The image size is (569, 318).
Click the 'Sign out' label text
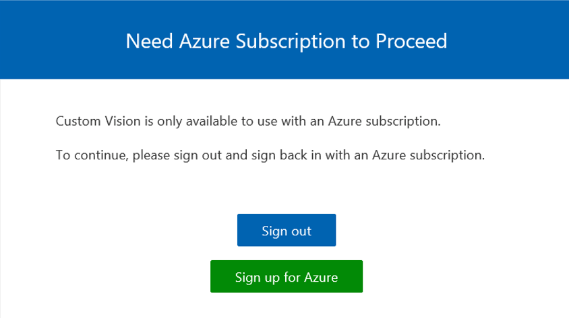coord(286,231)
